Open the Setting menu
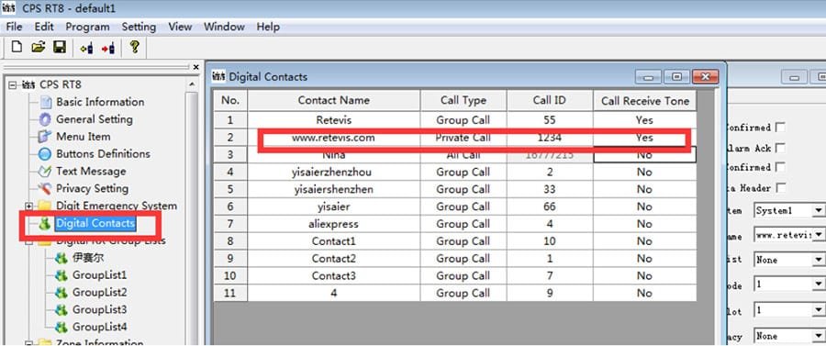This screenshot has height=346, width=826. [139, 27]
